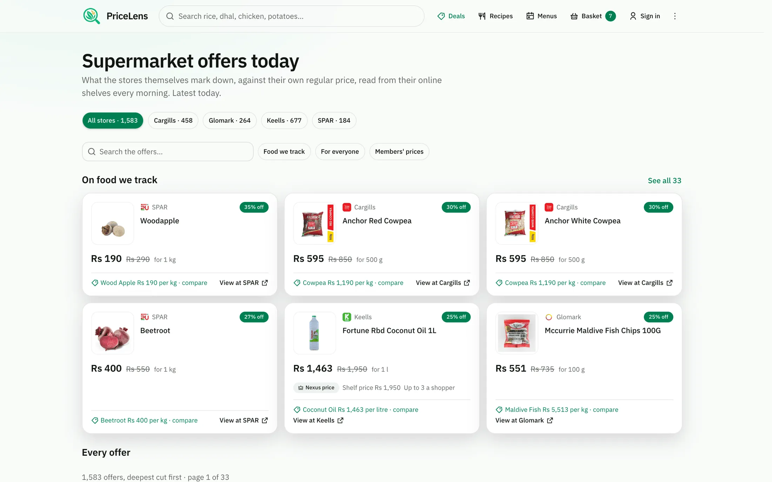Image resolution: width=772 pixels, height=482 pixels.
Task: Click the Fortune Coconut Oil bottle thumbnail
Action: click(314, 333)
